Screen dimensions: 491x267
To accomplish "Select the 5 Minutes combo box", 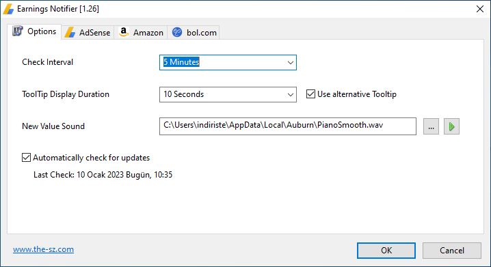I will [228, 63].
